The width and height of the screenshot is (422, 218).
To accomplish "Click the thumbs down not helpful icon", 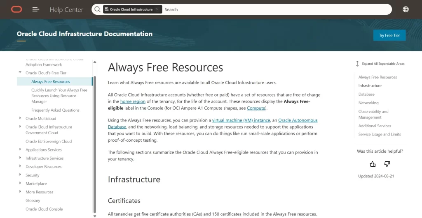I will click(387, 164).
